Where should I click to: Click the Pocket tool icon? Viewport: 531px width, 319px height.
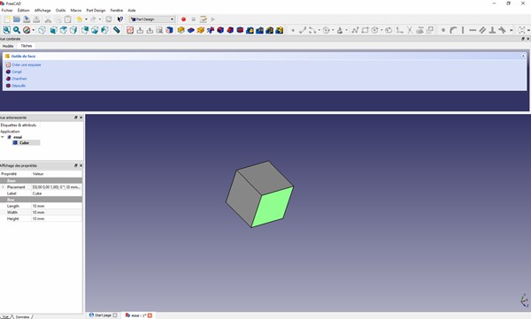click(190, 30)
